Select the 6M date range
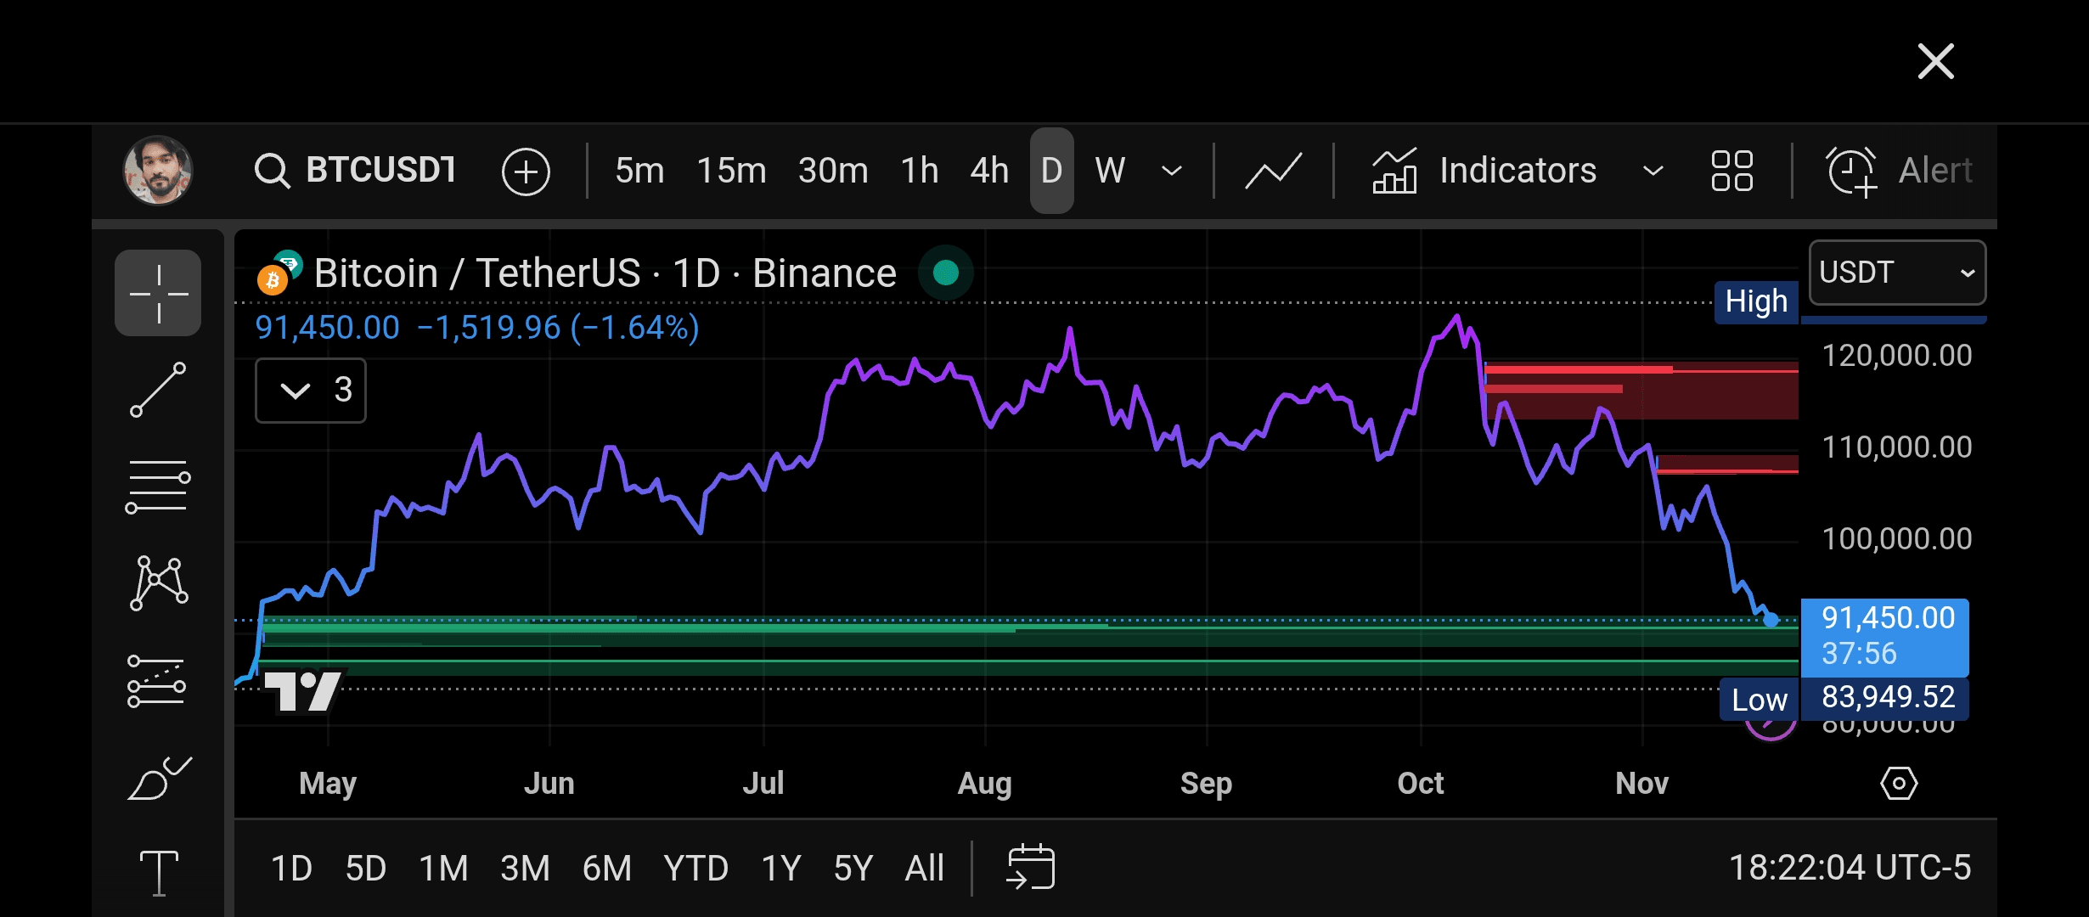This screenshot has width=2089, height=917. pyautogui.click(x=606, y=868)
